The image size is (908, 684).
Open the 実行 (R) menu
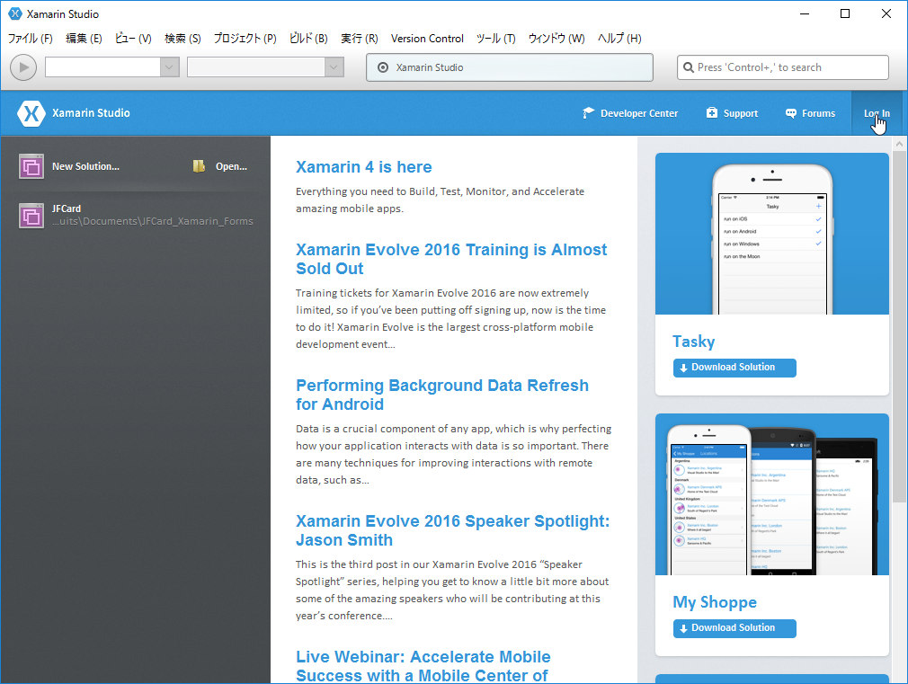359,39
